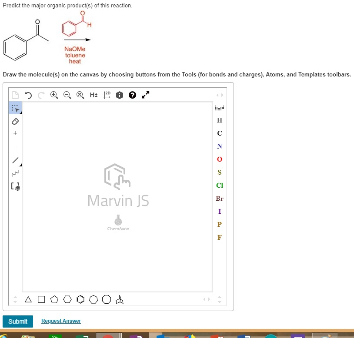Select the Eraser tool
This screenshot has width=354, height=338.
15,121
